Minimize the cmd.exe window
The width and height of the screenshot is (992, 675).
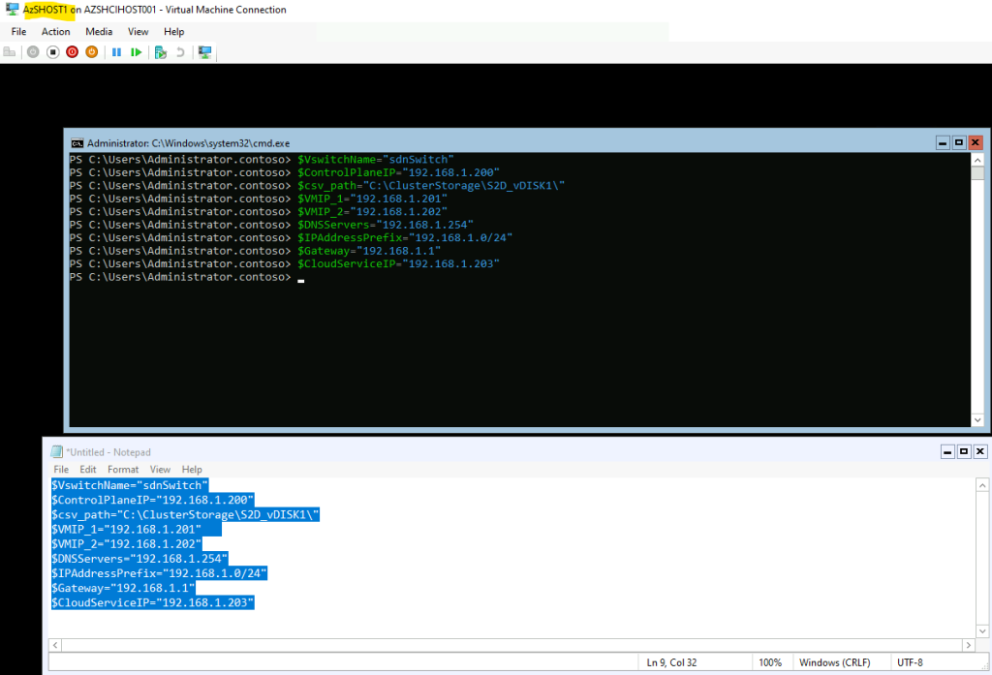[943, 143]
